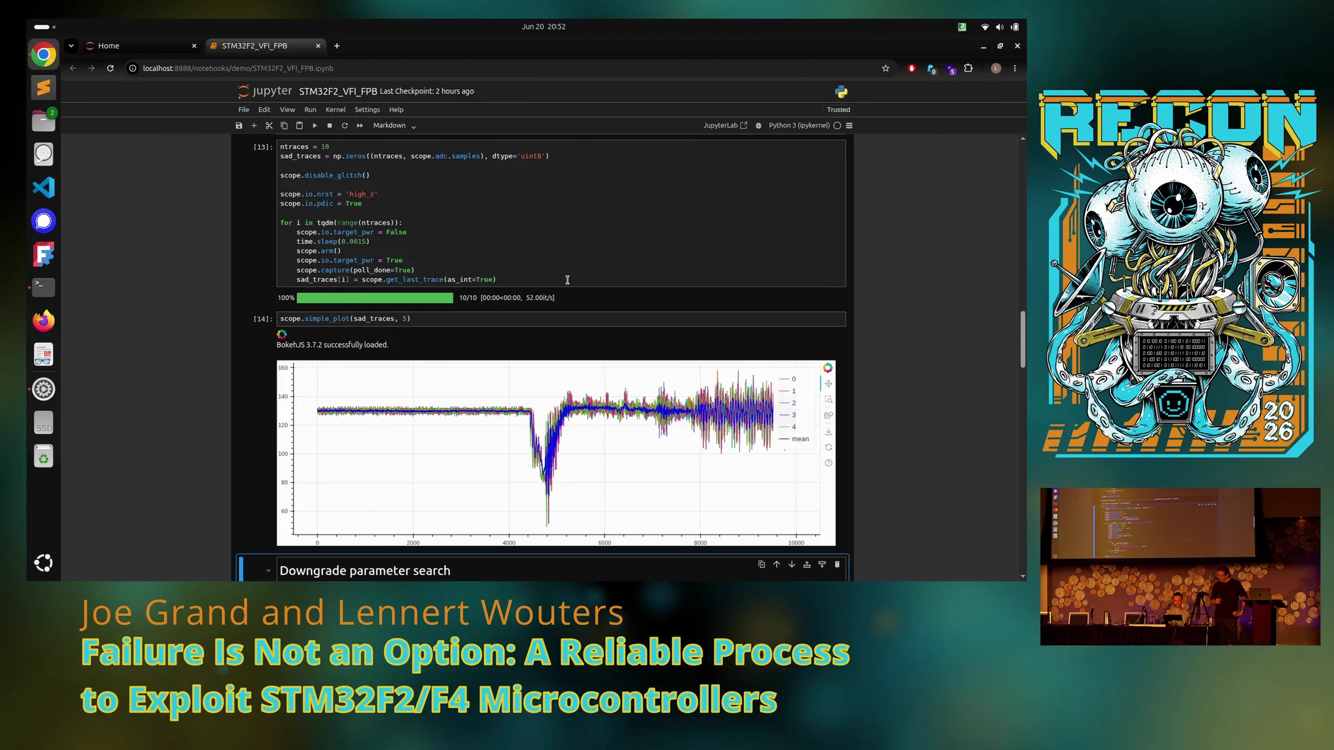This screenshot has height=750, width=1334.
Task: Open Sublime Text from the dock
Action: tap(44, 87)
